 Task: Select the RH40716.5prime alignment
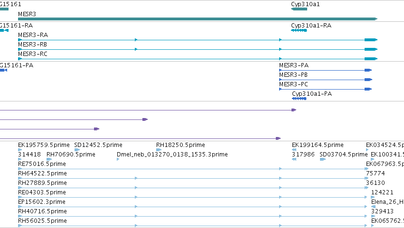(x=193, y=217)
